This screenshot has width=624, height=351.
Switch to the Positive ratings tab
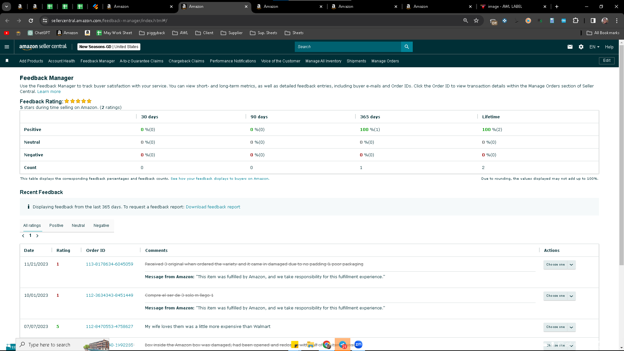click(x=56, y=226)
